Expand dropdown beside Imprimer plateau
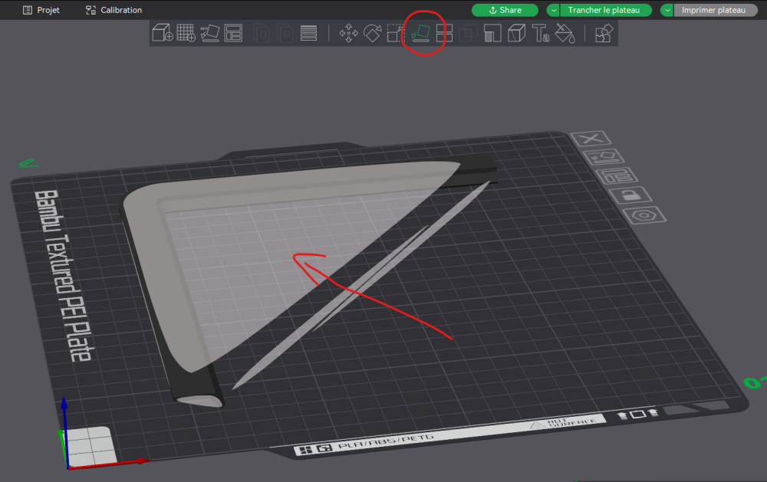Screen dimensions: 767x482 (x=667, y=10)
